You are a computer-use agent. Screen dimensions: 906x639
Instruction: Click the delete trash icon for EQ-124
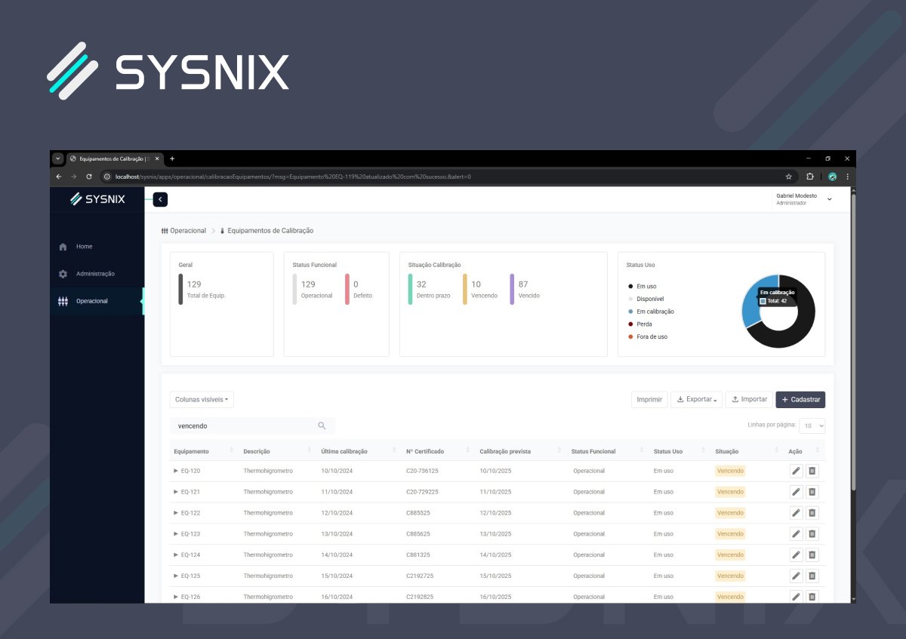click(812, 555)
